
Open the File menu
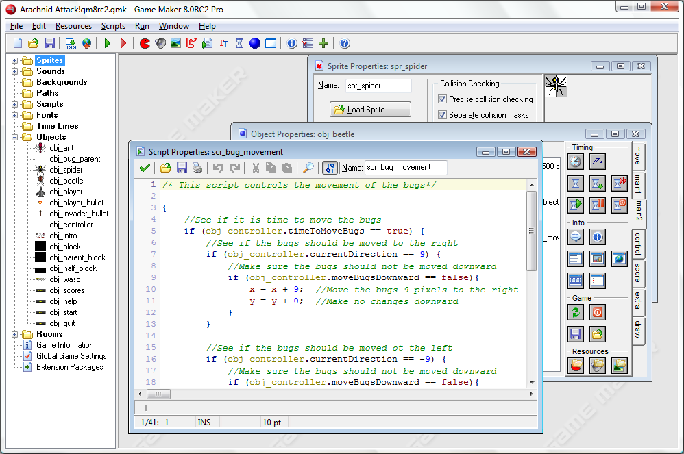(x=16, y=26)
